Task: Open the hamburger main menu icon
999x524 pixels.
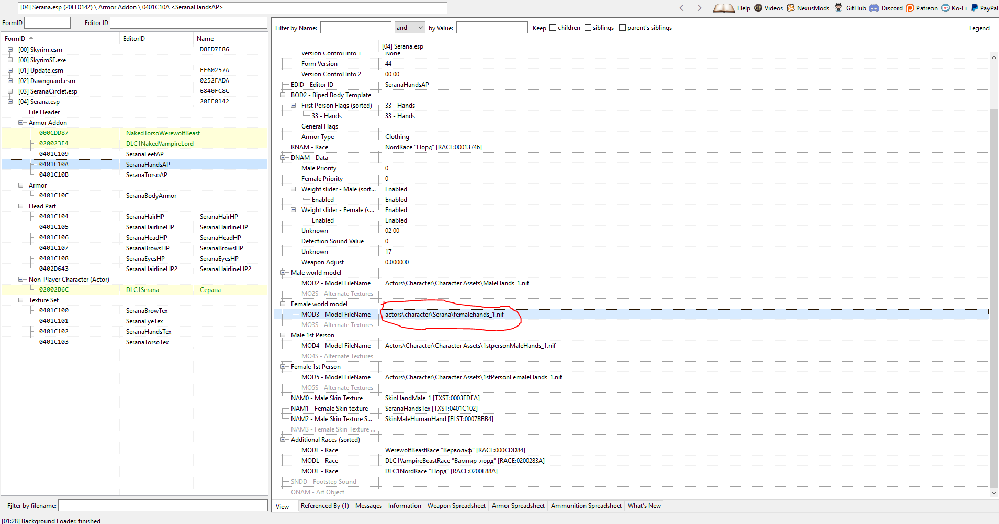Action: point(9,8)
